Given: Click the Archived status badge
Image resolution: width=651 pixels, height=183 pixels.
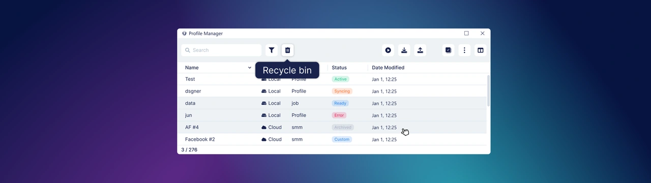Looking at the screenshot, I should pyautogui.click(x=343, y=128).
